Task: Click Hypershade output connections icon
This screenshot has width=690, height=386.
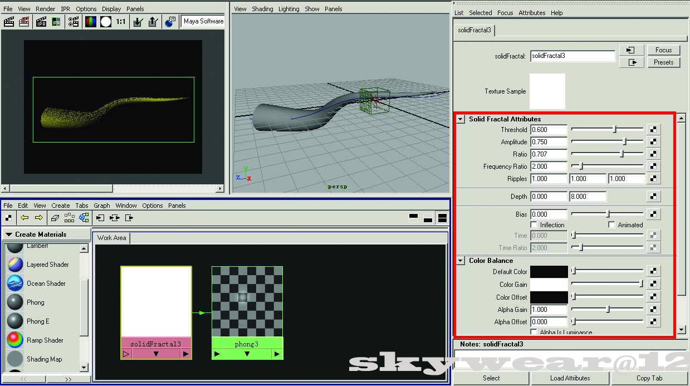Action: tap(129, 217)
